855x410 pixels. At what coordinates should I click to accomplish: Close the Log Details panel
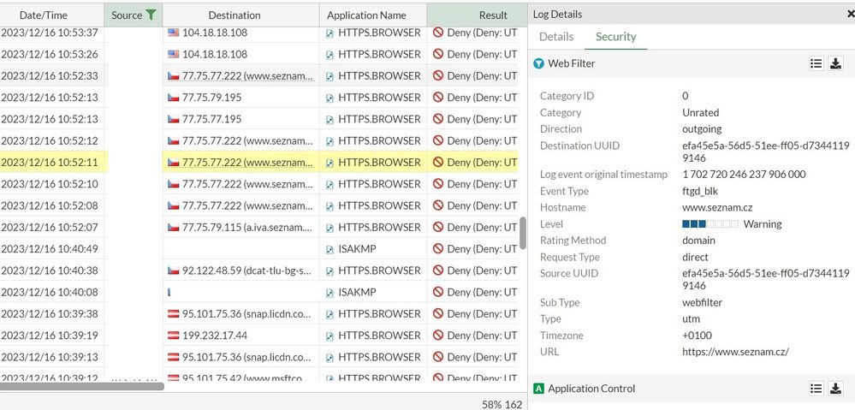pyautogui.click(x=849, y=14)
